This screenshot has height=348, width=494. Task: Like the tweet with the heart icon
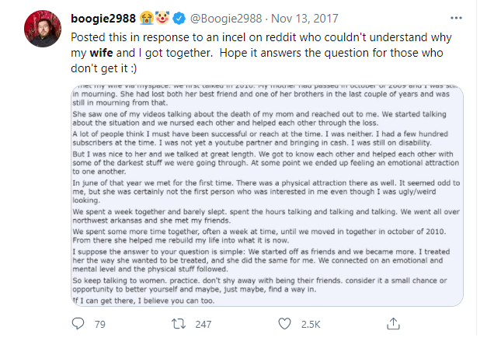[285, 324]
